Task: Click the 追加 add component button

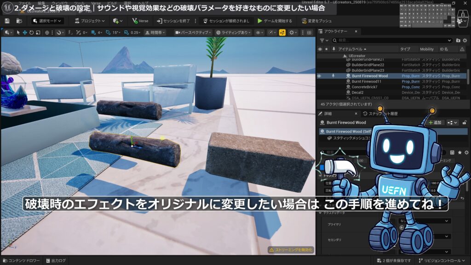Action: click(435, 122)
